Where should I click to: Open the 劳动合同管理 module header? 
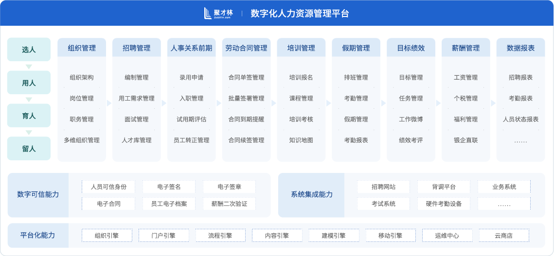pyautogui.click(x=246, y=48)
